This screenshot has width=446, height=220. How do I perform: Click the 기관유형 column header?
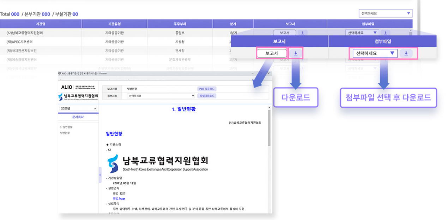(x=115, y=24)
